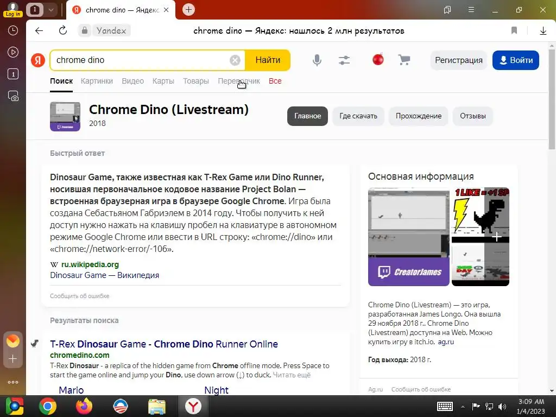
Task: Open the CreatorJames game screenshot thumbnail
Action: click(x=408, y=237)
